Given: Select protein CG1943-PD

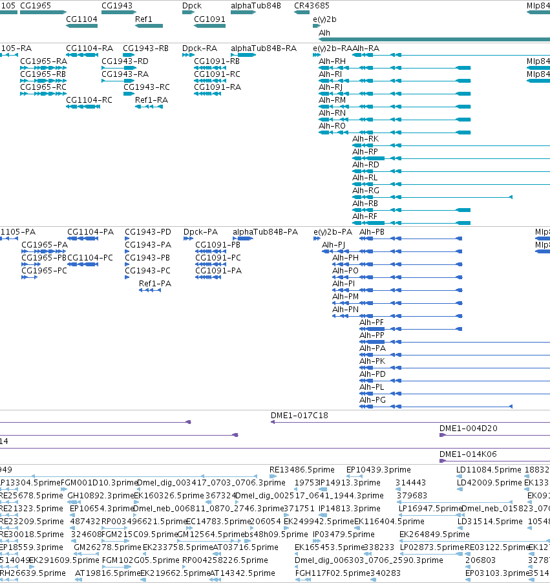Looking at the screenshot, I should [127, 238].
